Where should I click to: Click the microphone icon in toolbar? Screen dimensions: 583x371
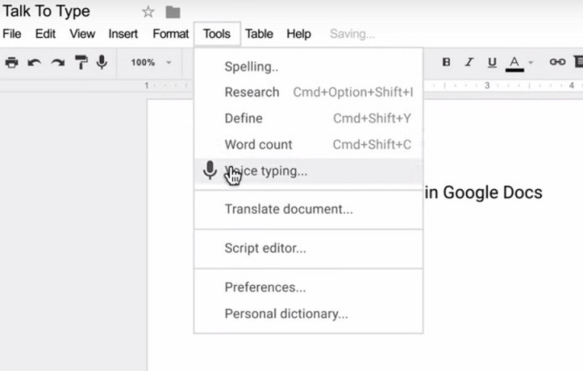102,62
